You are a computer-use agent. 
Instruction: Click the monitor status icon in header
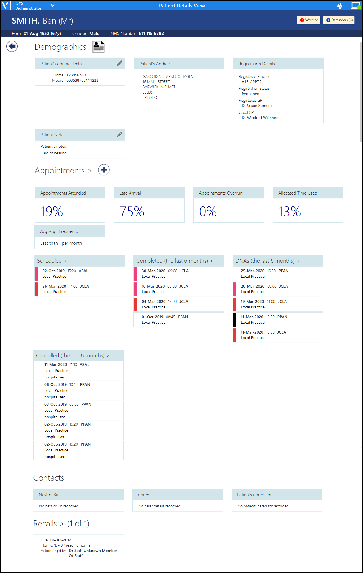356,5
